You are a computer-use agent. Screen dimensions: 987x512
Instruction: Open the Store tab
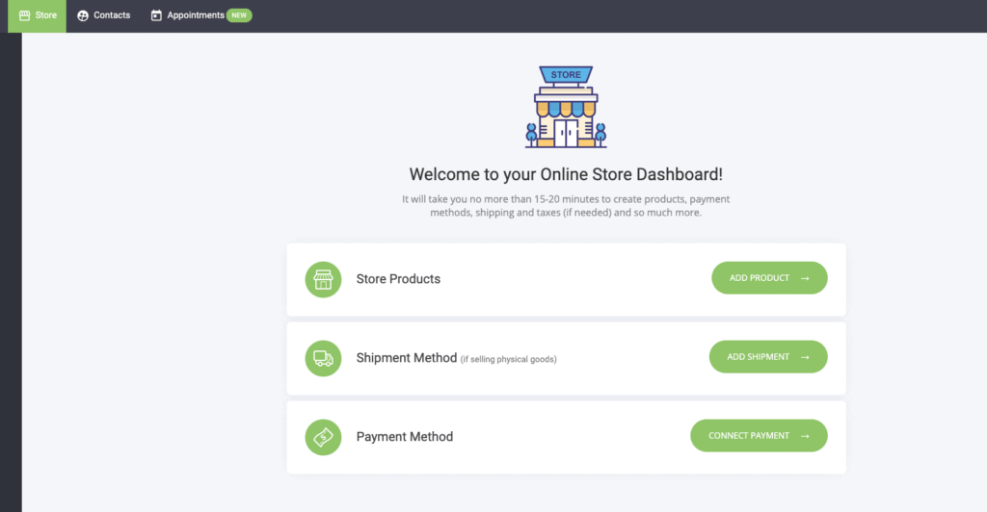coord(38,15)
